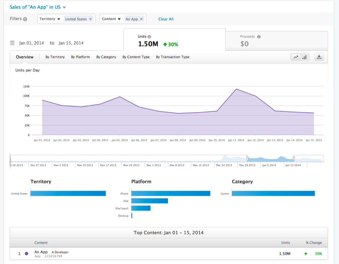Open the Content filter dropdown
The height and width of the screenshot is (264, 339).
pyautogui.click(x=111, y=19)
